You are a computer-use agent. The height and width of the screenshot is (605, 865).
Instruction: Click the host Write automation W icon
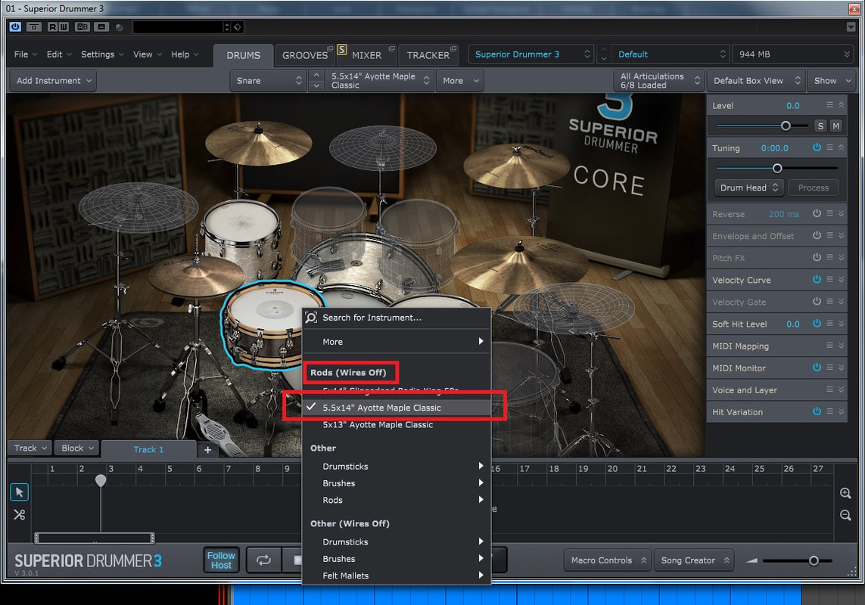pyautogui.click(x=63, y=26)
